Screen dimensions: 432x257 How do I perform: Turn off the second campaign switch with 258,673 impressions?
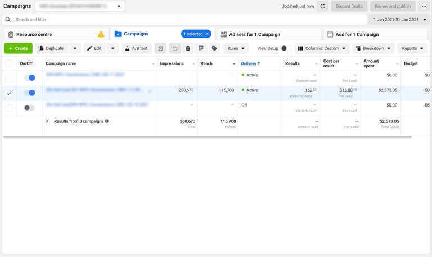click(x=29, y=93)
